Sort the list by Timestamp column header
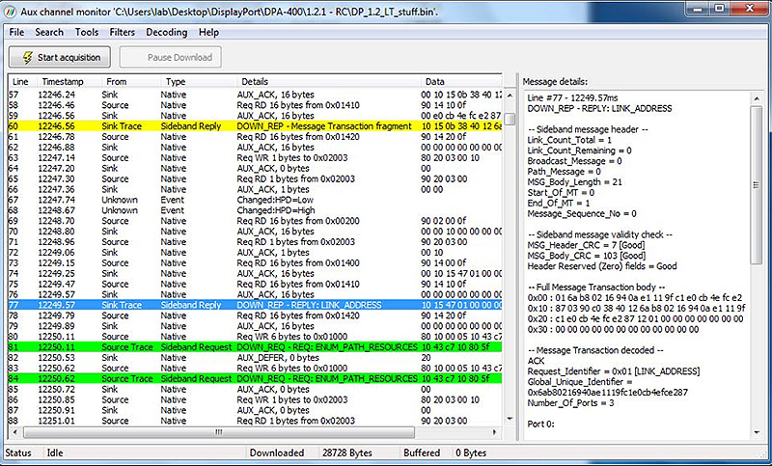The image size is (772, 466). pos(67,82)
